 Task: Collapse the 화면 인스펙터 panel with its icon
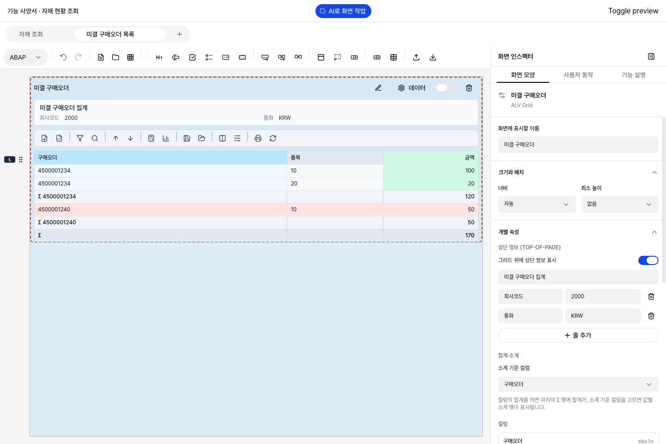point(651,56)
